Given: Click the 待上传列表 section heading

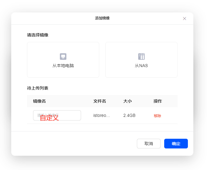Looking at the screenshot, I should (38, 88).
